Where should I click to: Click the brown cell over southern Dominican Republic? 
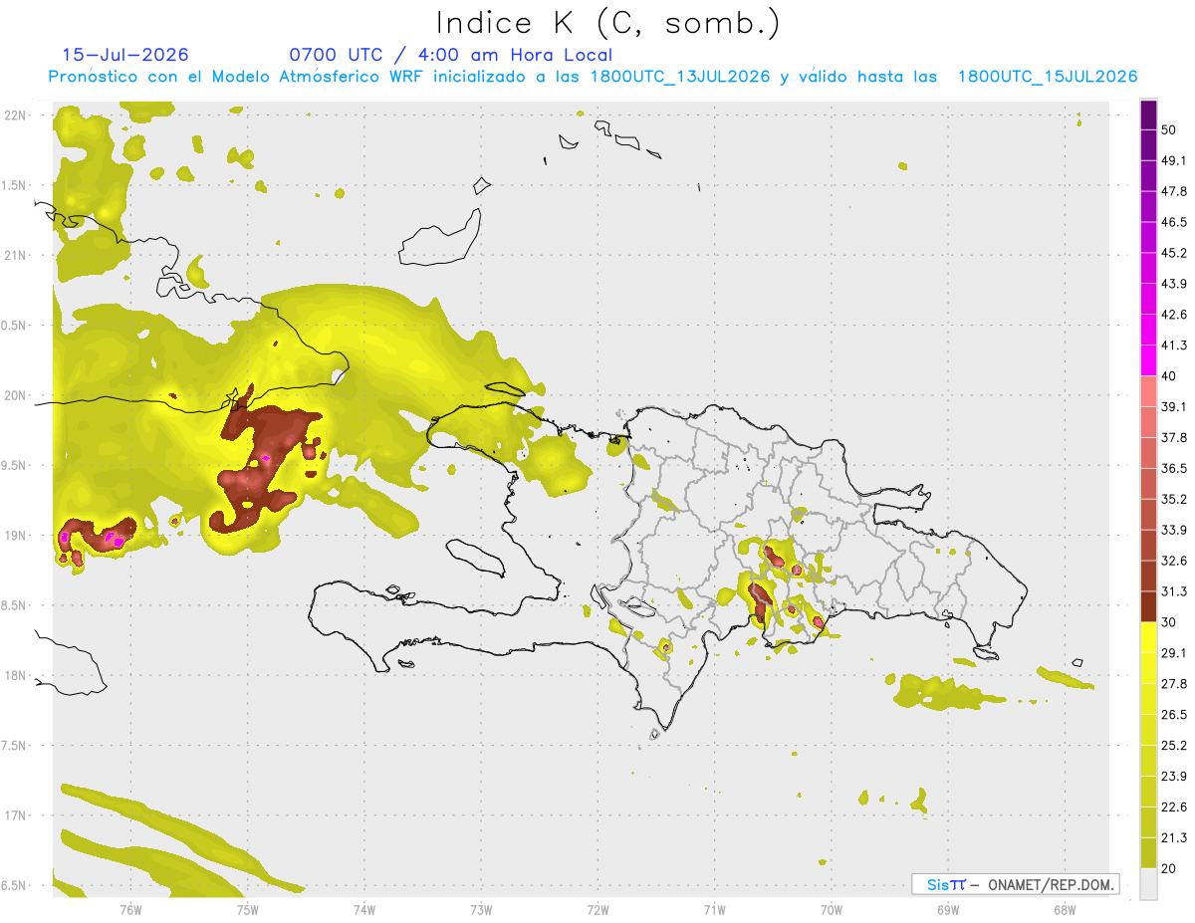tap(760, 602)
